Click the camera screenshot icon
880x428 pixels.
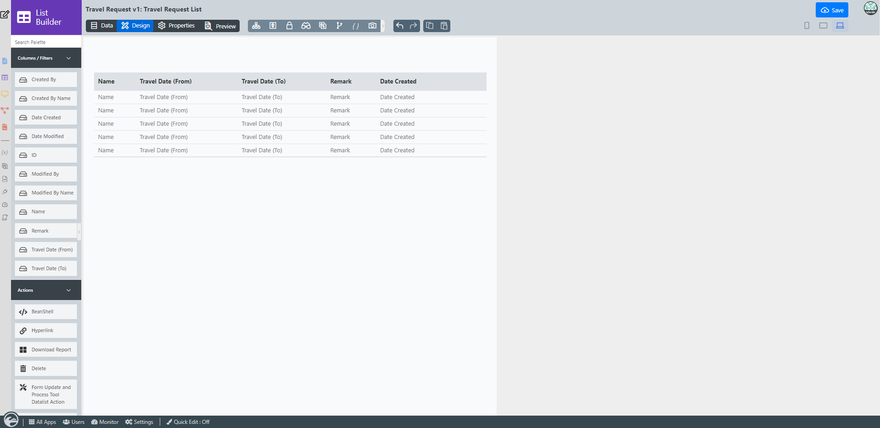point(372,26)
